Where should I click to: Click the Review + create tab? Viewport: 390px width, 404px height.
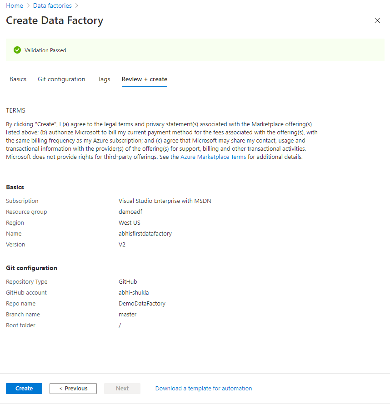pos(145,79)
